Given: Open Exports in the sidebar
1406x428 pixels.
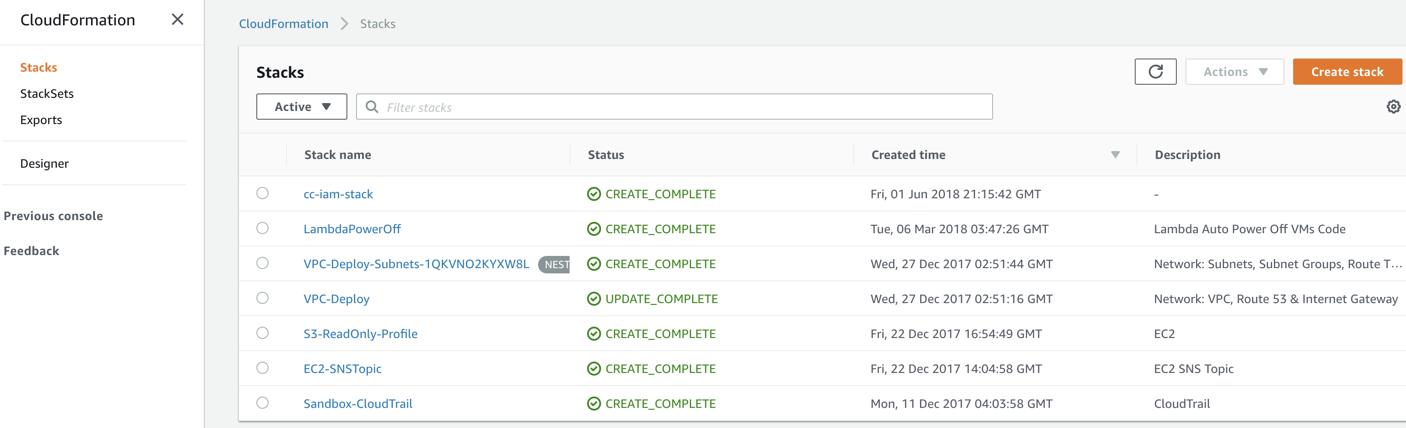Looking at the screenshot, I should point(41,120).
